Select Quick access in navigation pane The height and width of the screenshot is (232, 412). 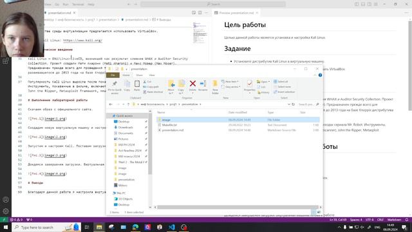[124, 116]
